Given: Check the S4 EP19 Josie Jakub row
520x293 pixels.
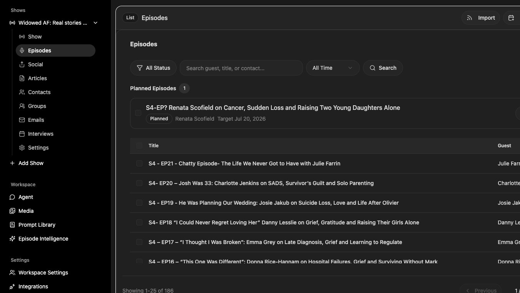Looking at the screenshot, I should (139, 203).
